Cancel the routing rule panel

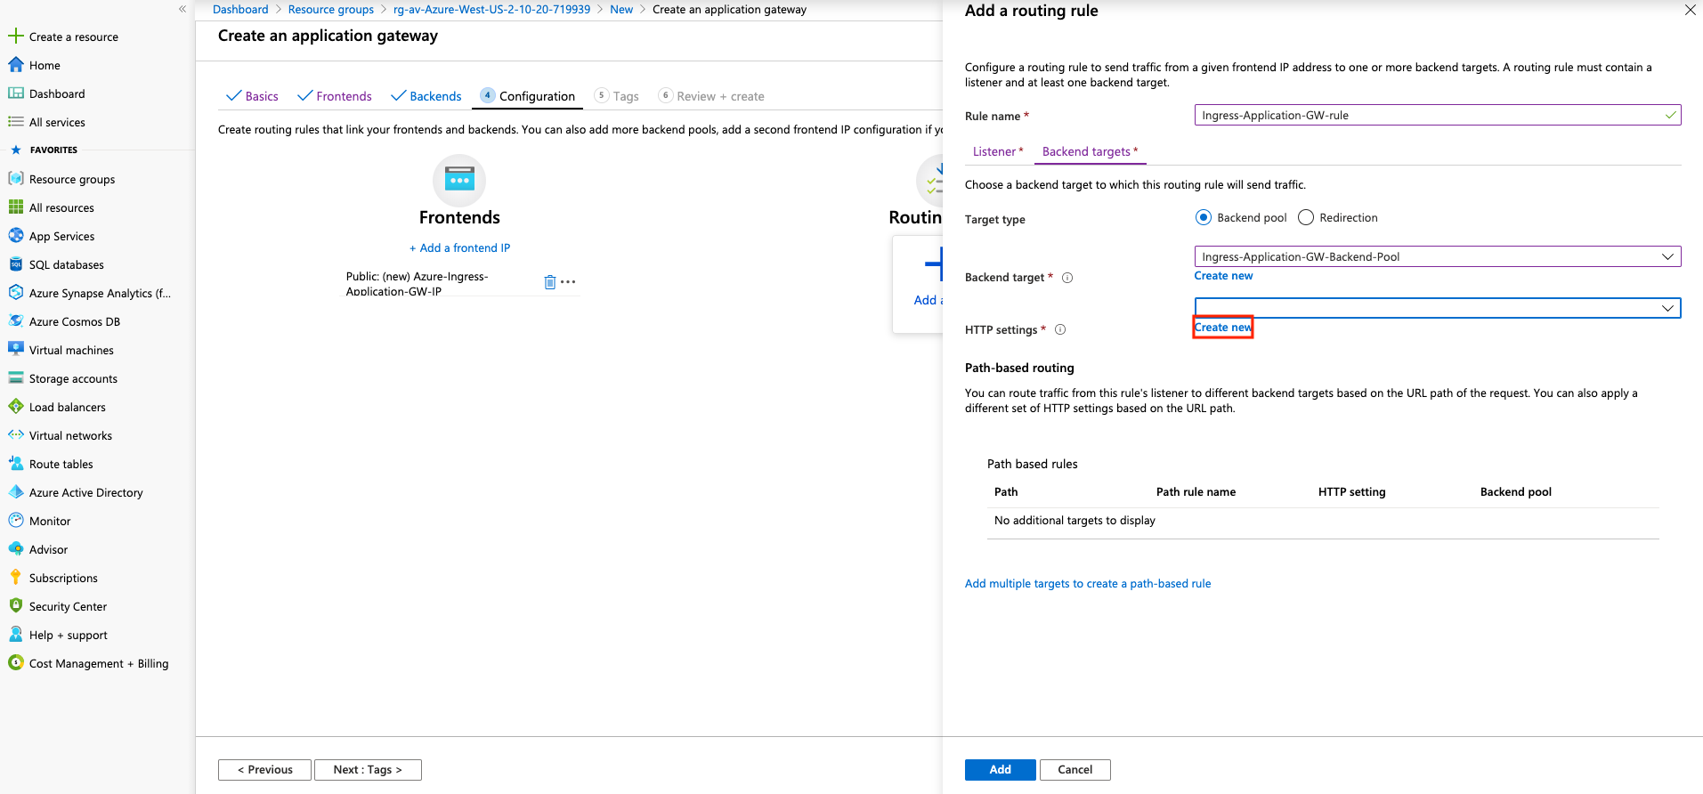(1075, 770)
